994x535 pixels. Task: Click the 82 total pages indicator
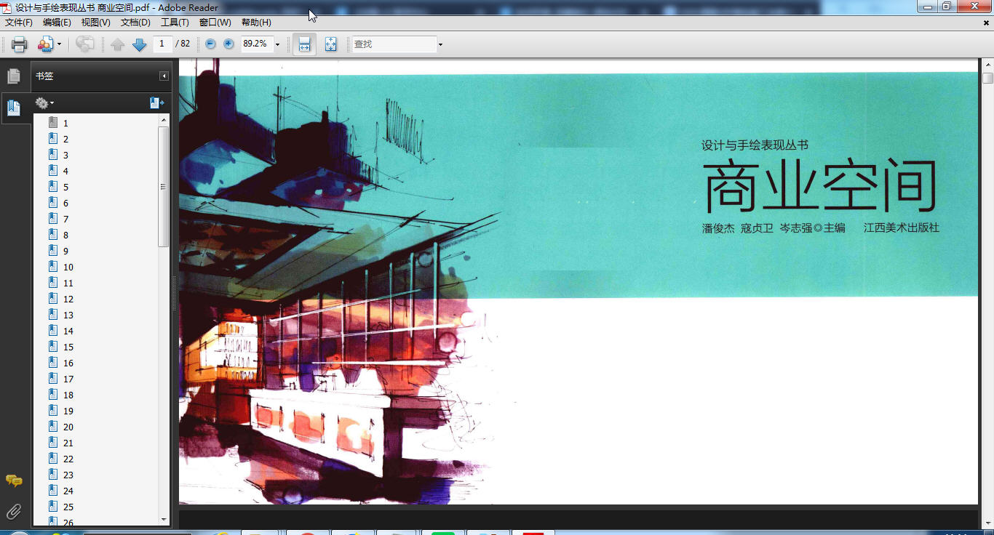click(x=183, y=44)
